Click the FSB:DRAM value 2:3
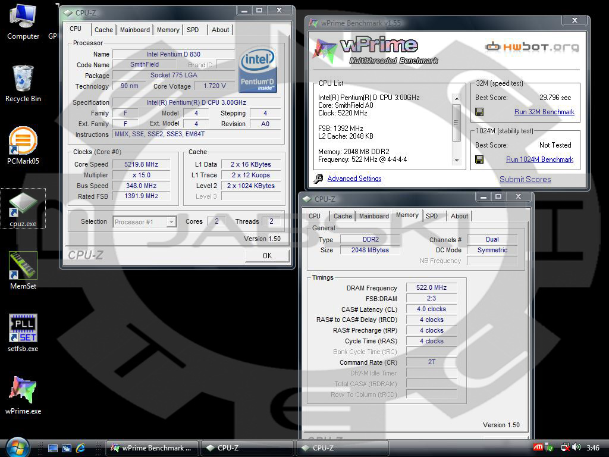609x457 pixels. (x=431, y=299)
